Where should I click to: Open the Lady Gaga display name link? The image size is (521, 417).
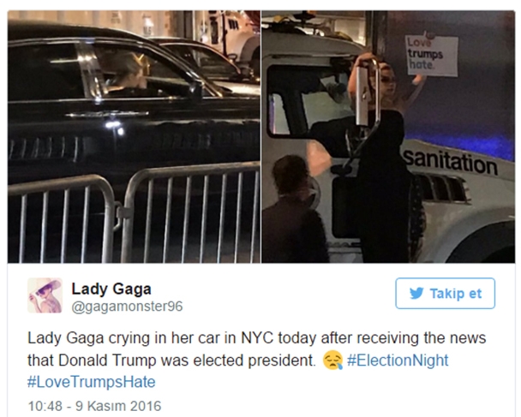(111, 289)
